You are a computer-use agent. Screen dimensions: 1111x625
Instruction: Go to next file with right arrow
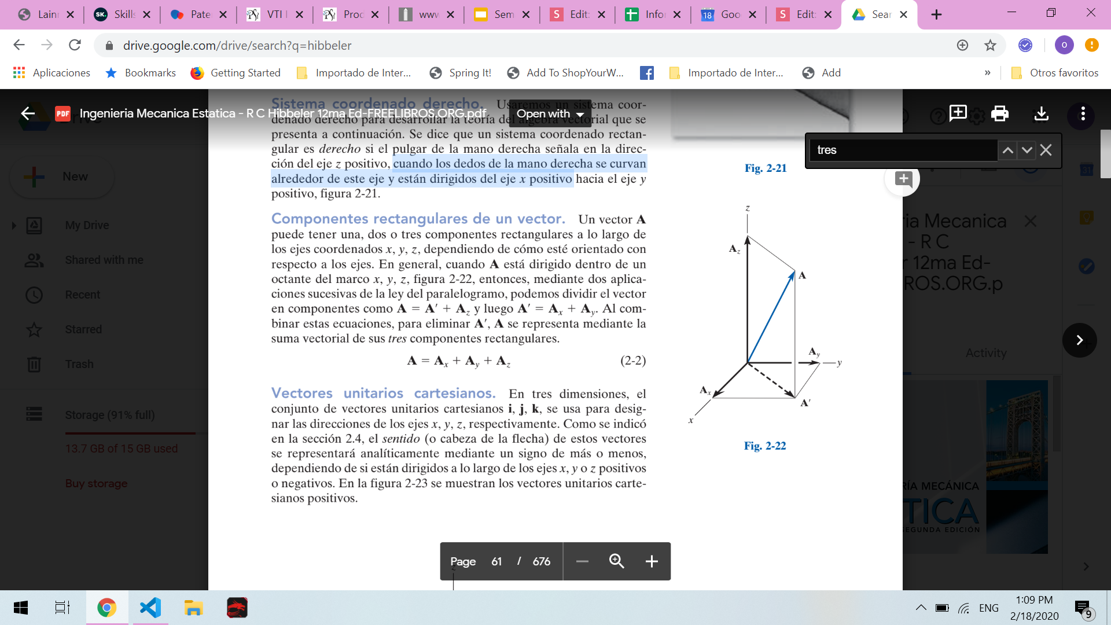[1079, 340]
